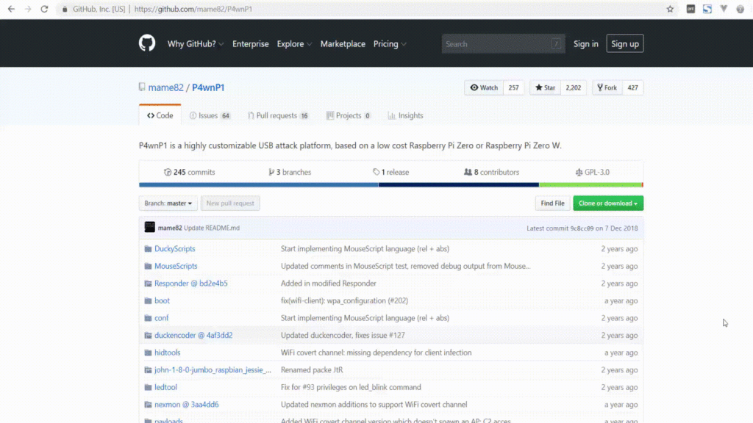Fork the P4wnP1 repository
The image size is (753, 423).
click(607, 87)
